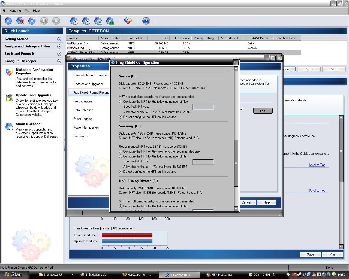The height and width of the screenshot is (279, 349).
Task: Click the round Stop toolbar icon
Action: pos(56,21)
